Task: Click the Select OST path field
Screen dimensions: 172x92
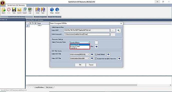Action: point(87,30)
